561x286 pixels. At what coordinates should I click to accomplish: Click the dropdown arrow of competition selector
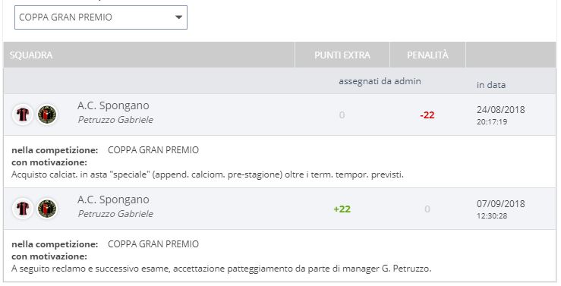178,17
